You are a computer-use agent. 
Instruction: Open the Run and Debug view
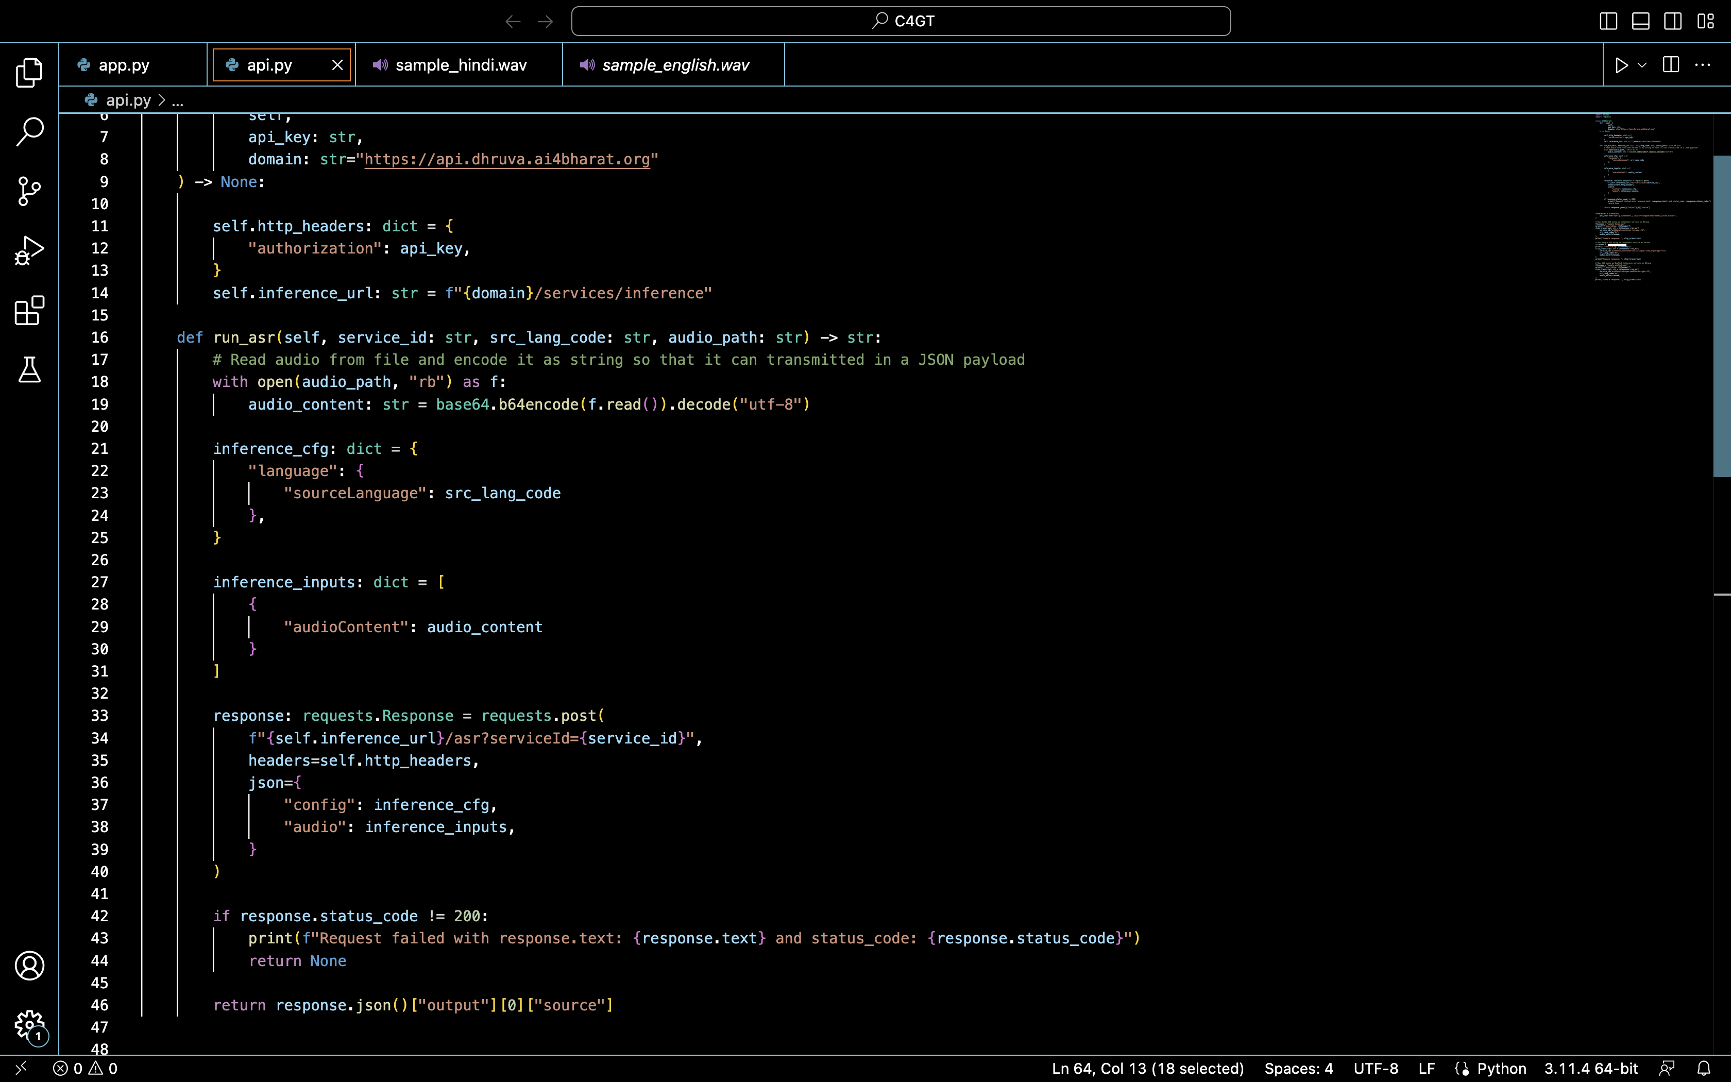point(29,250)
